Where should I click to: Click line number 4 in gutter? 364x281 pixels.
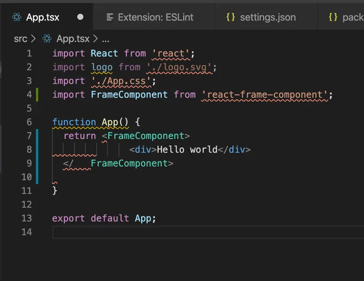pyautogui.click(x=29, y=95)
